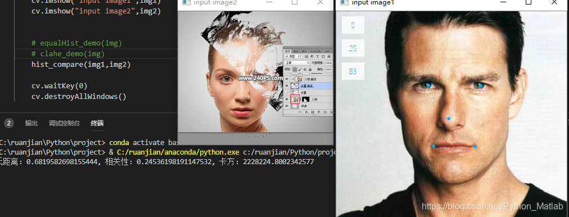Click the hist_compare(img1,img2) code line

(81, 65)
